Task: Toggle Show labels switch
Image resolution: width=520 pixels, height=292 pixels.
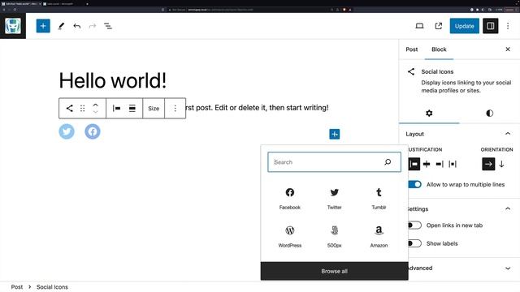Action: (414, 243)
